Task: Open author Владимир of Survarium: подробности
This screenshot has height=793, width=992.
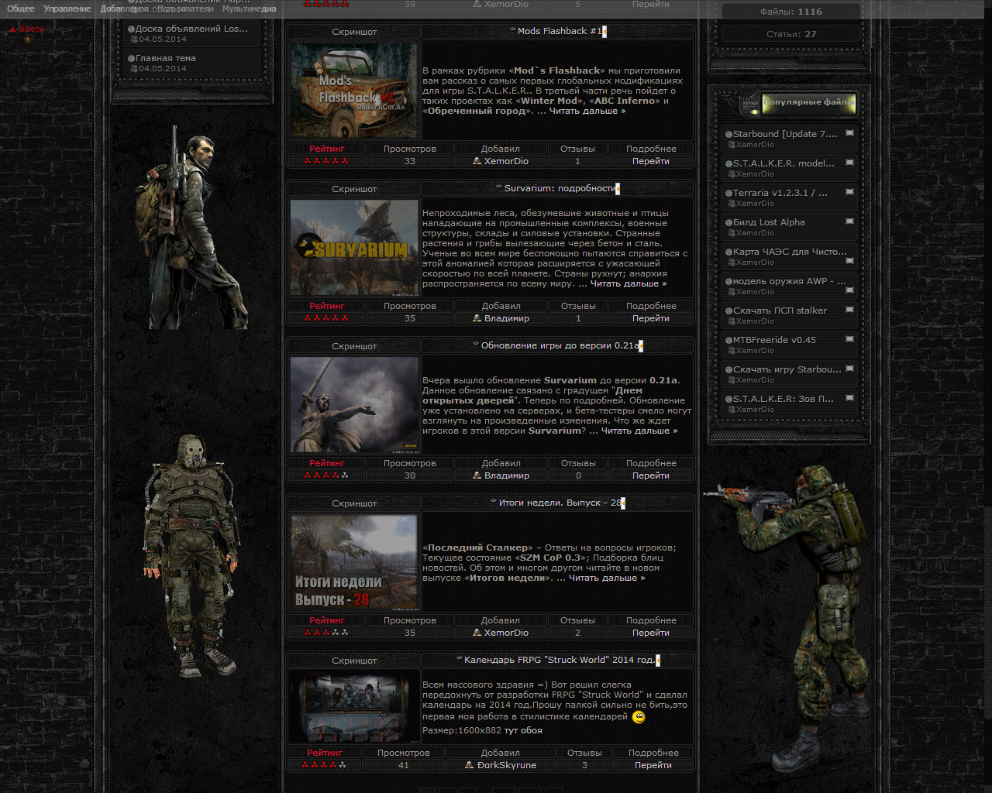Action: (x=507, y=318)
